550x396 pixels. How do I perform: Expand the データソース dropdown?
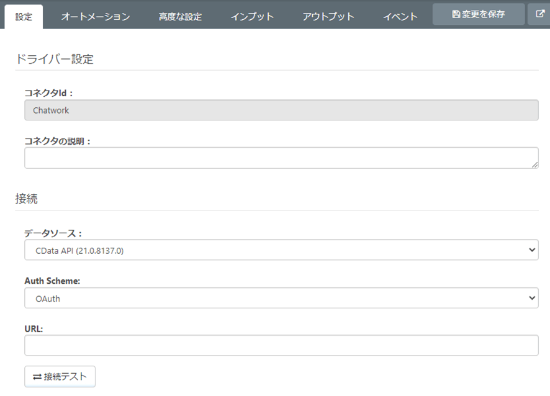281,250
